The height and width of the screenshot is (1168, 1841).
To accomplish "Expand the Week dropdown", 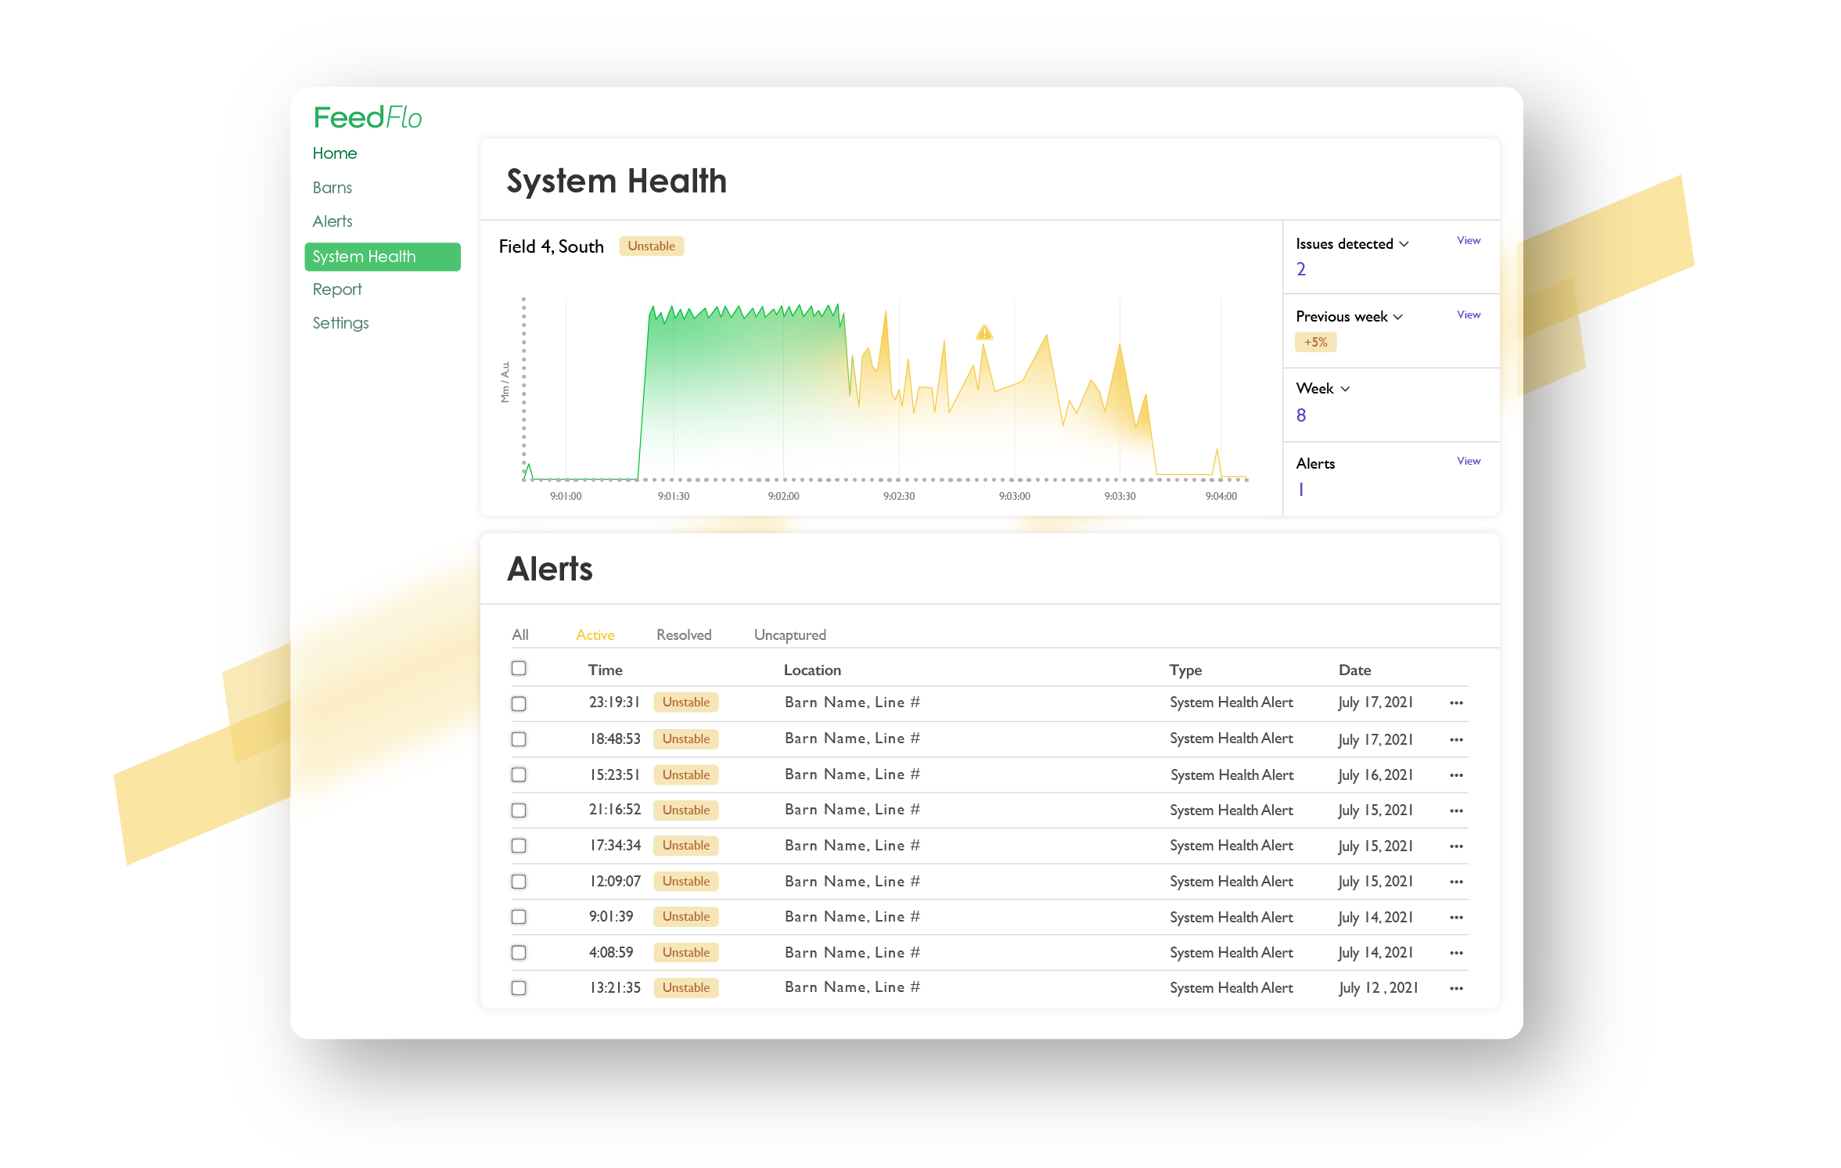I will point(1322,388).
